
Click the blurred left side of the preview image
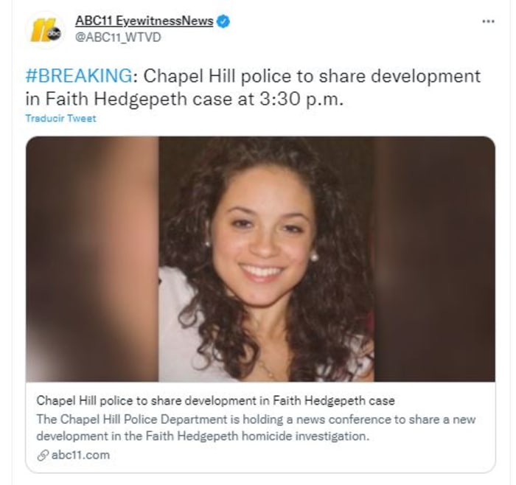[x=92, y=259]
